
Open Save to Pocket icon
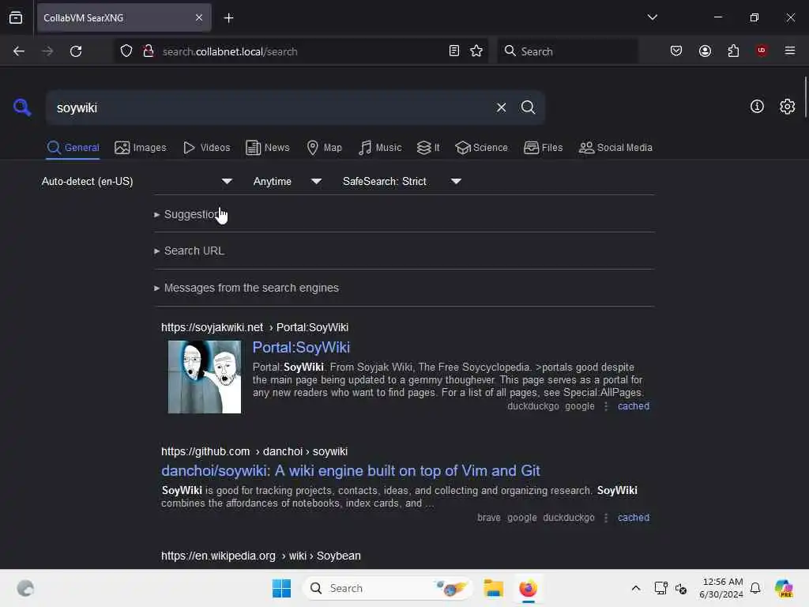[x=676, y=51]
